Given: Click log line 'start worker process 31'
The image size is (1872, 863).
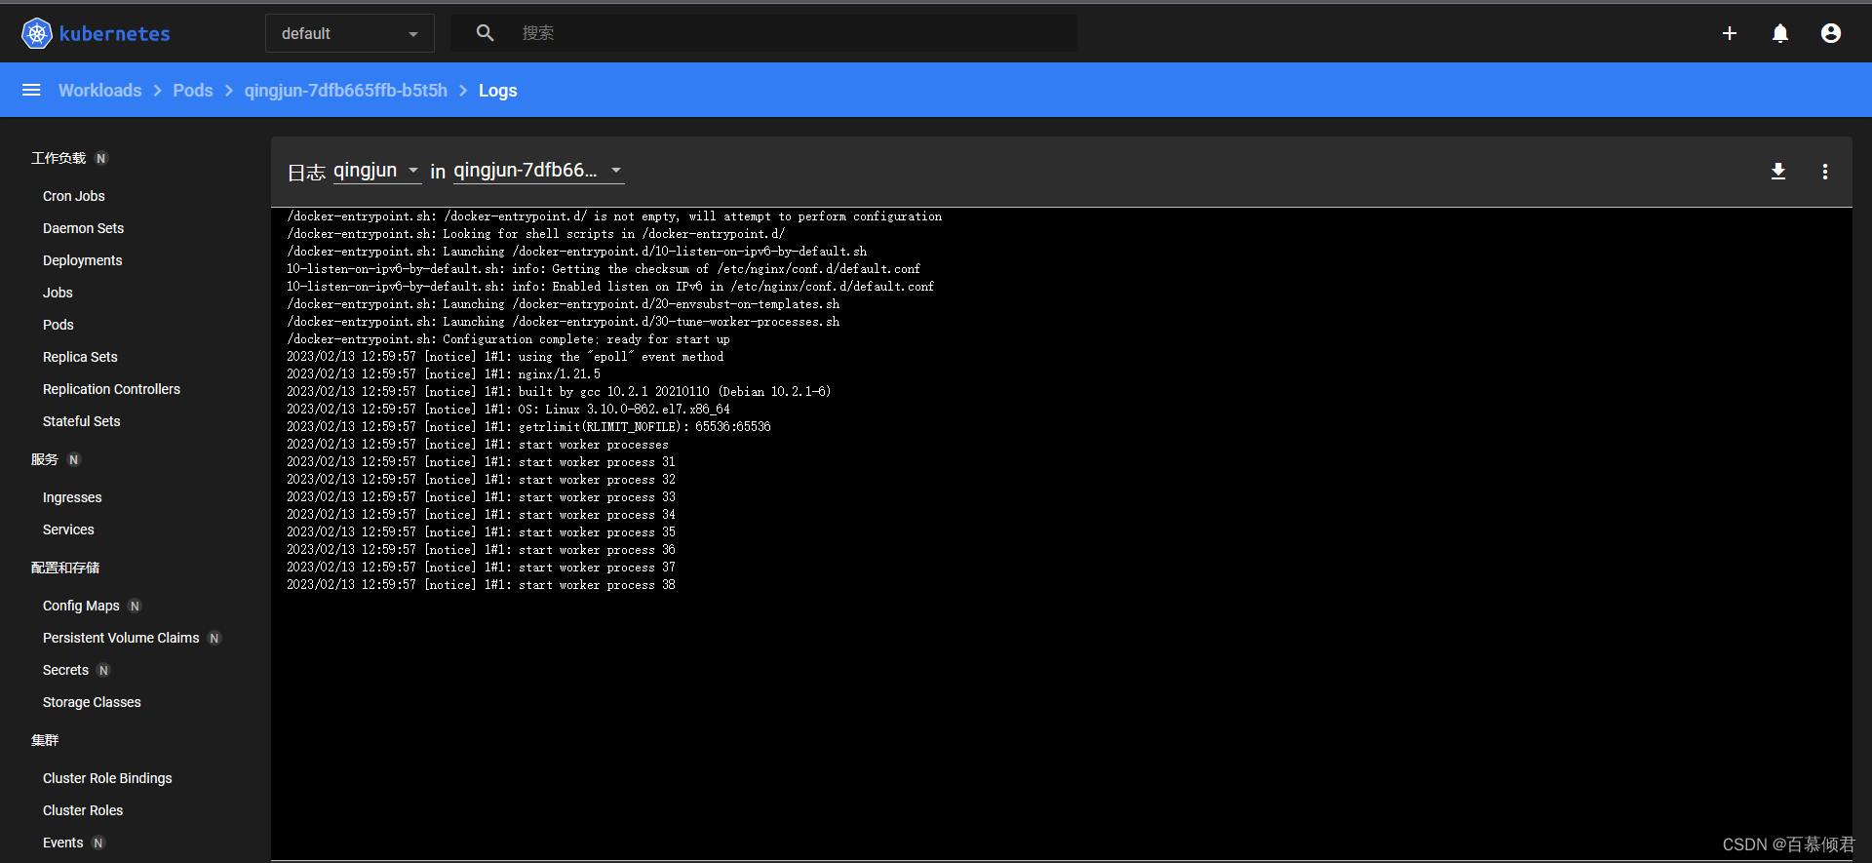Looking at the screenshot, I should coord(481,462).
